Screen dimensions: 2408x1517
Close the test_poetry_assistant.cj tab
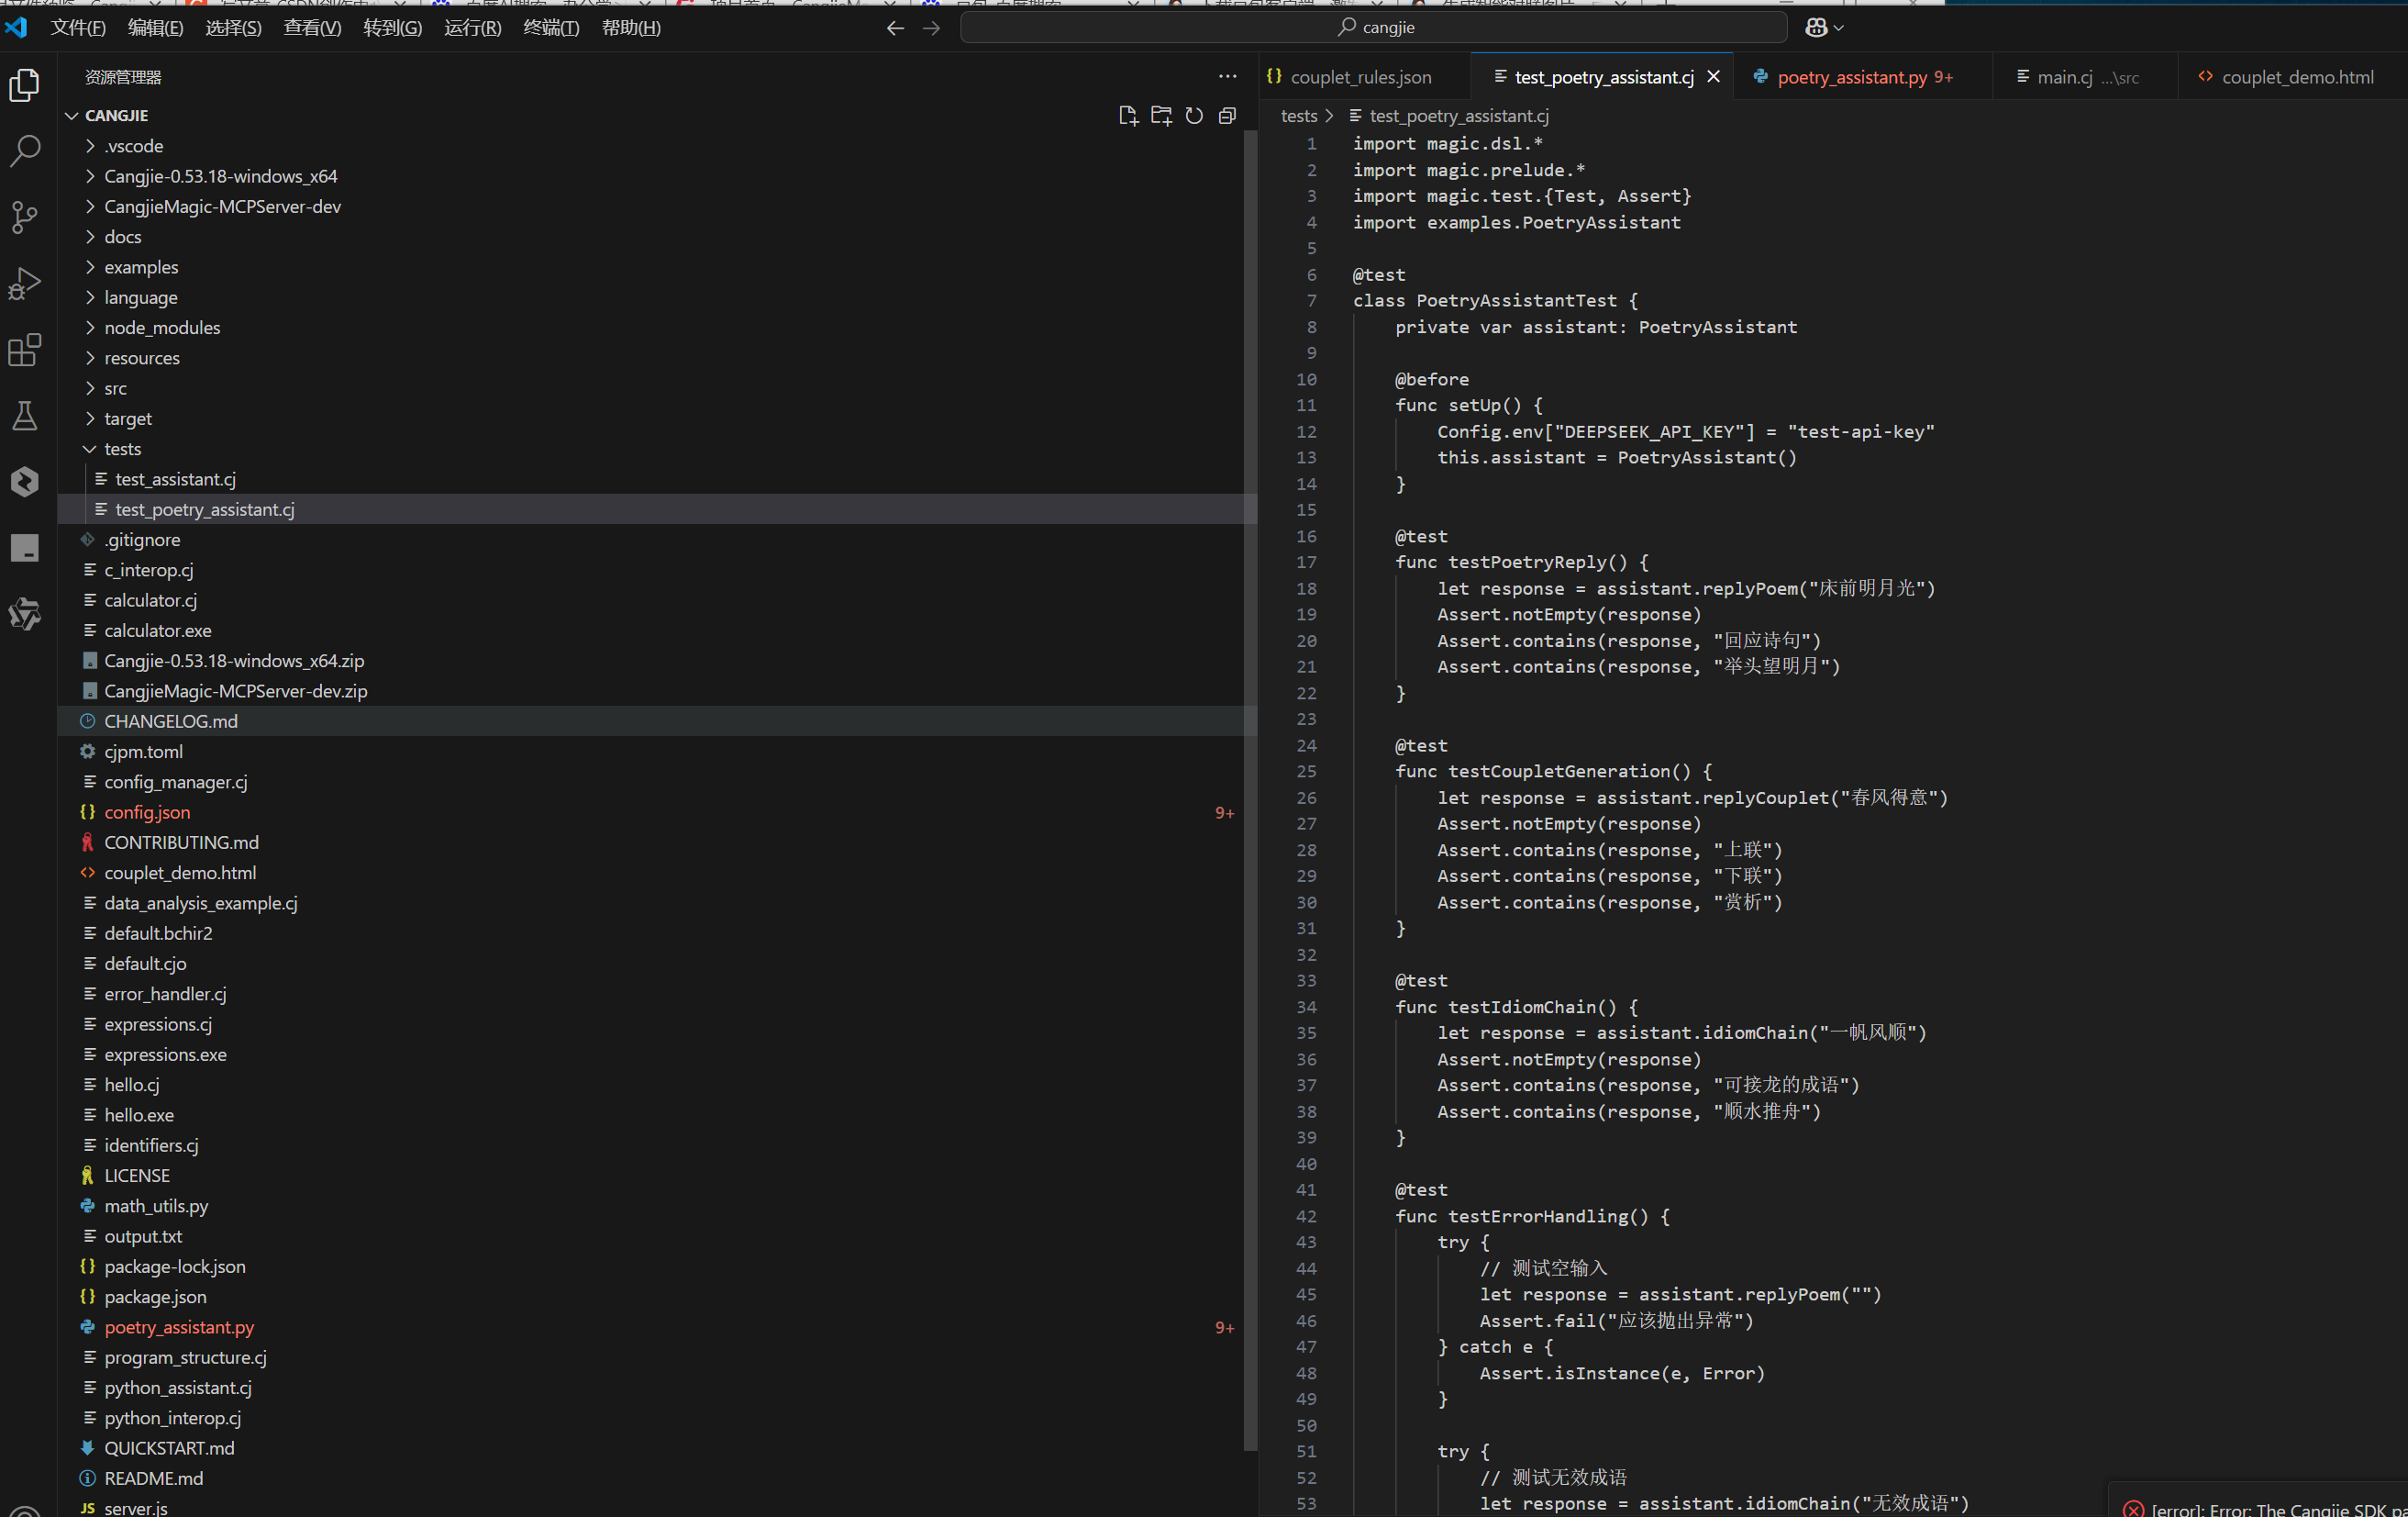coord(1713,77)
